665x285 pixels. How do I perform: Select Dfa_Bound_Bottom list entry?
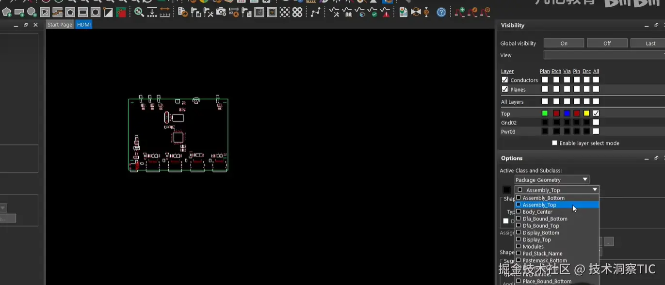(557, 219)
